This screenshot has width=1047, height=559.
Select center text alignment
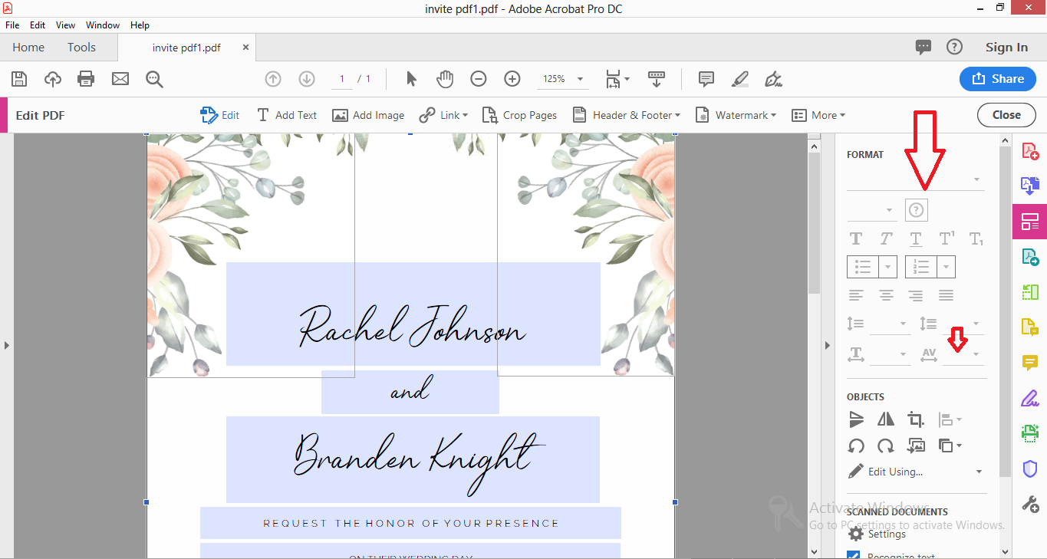886,294
